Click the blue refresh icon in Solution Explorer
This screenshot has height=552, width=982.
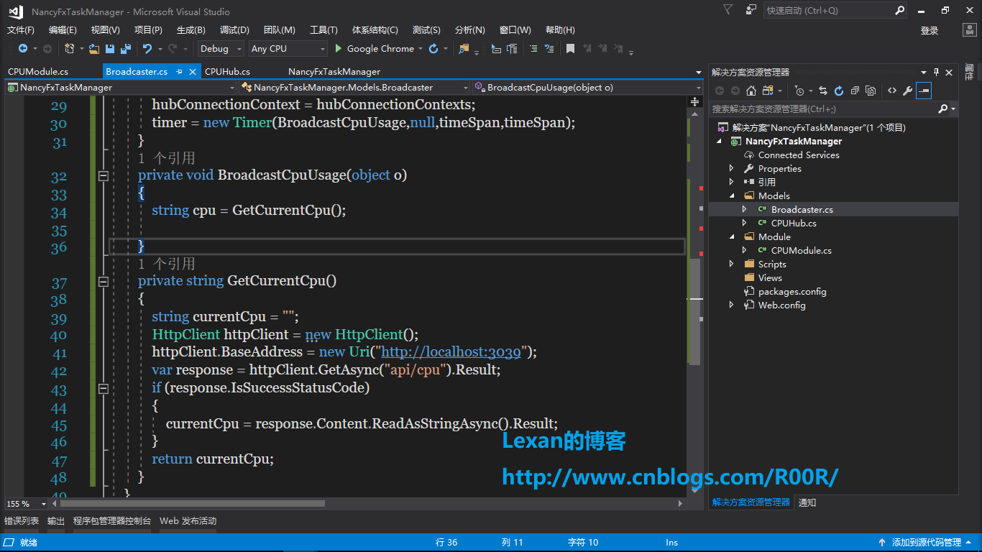click(839, 91)
